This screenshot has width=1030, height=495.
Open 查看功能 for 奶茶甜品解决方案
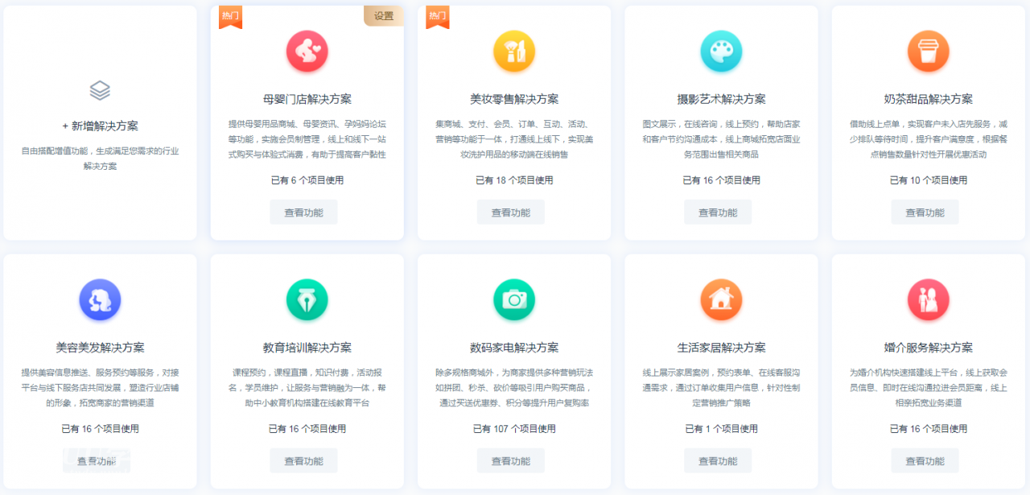925,212
